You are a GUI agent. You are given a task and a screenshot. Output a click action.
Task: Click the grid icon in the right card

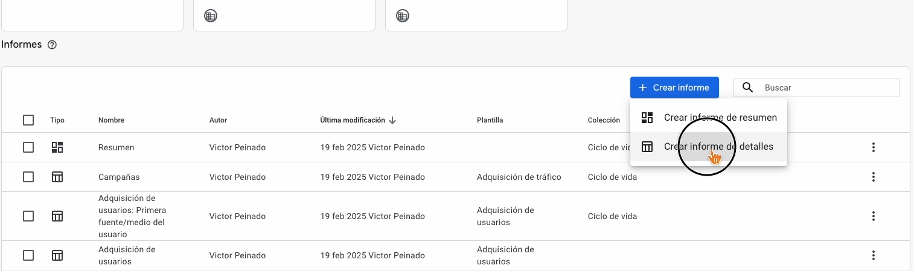click(x=402, y=16)
